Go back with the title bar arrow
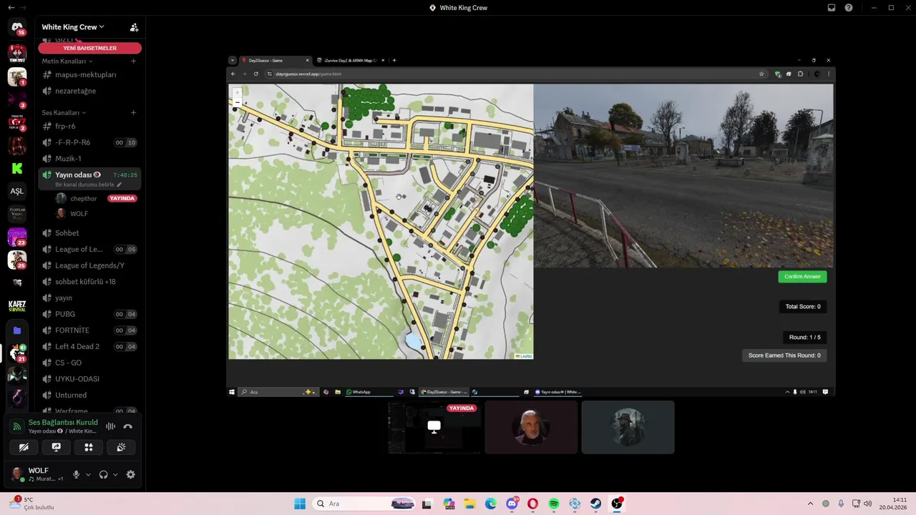Screen dimensions: 916x515 (x=11, y=8)
